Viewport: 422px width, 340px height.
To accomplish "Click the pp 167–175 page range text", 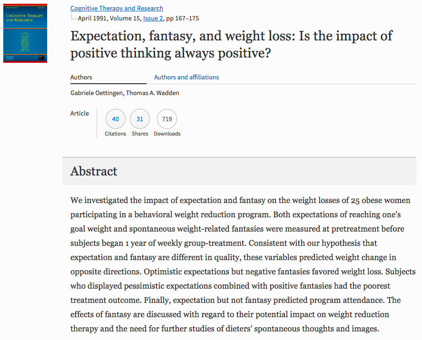I will click(182, 19).
